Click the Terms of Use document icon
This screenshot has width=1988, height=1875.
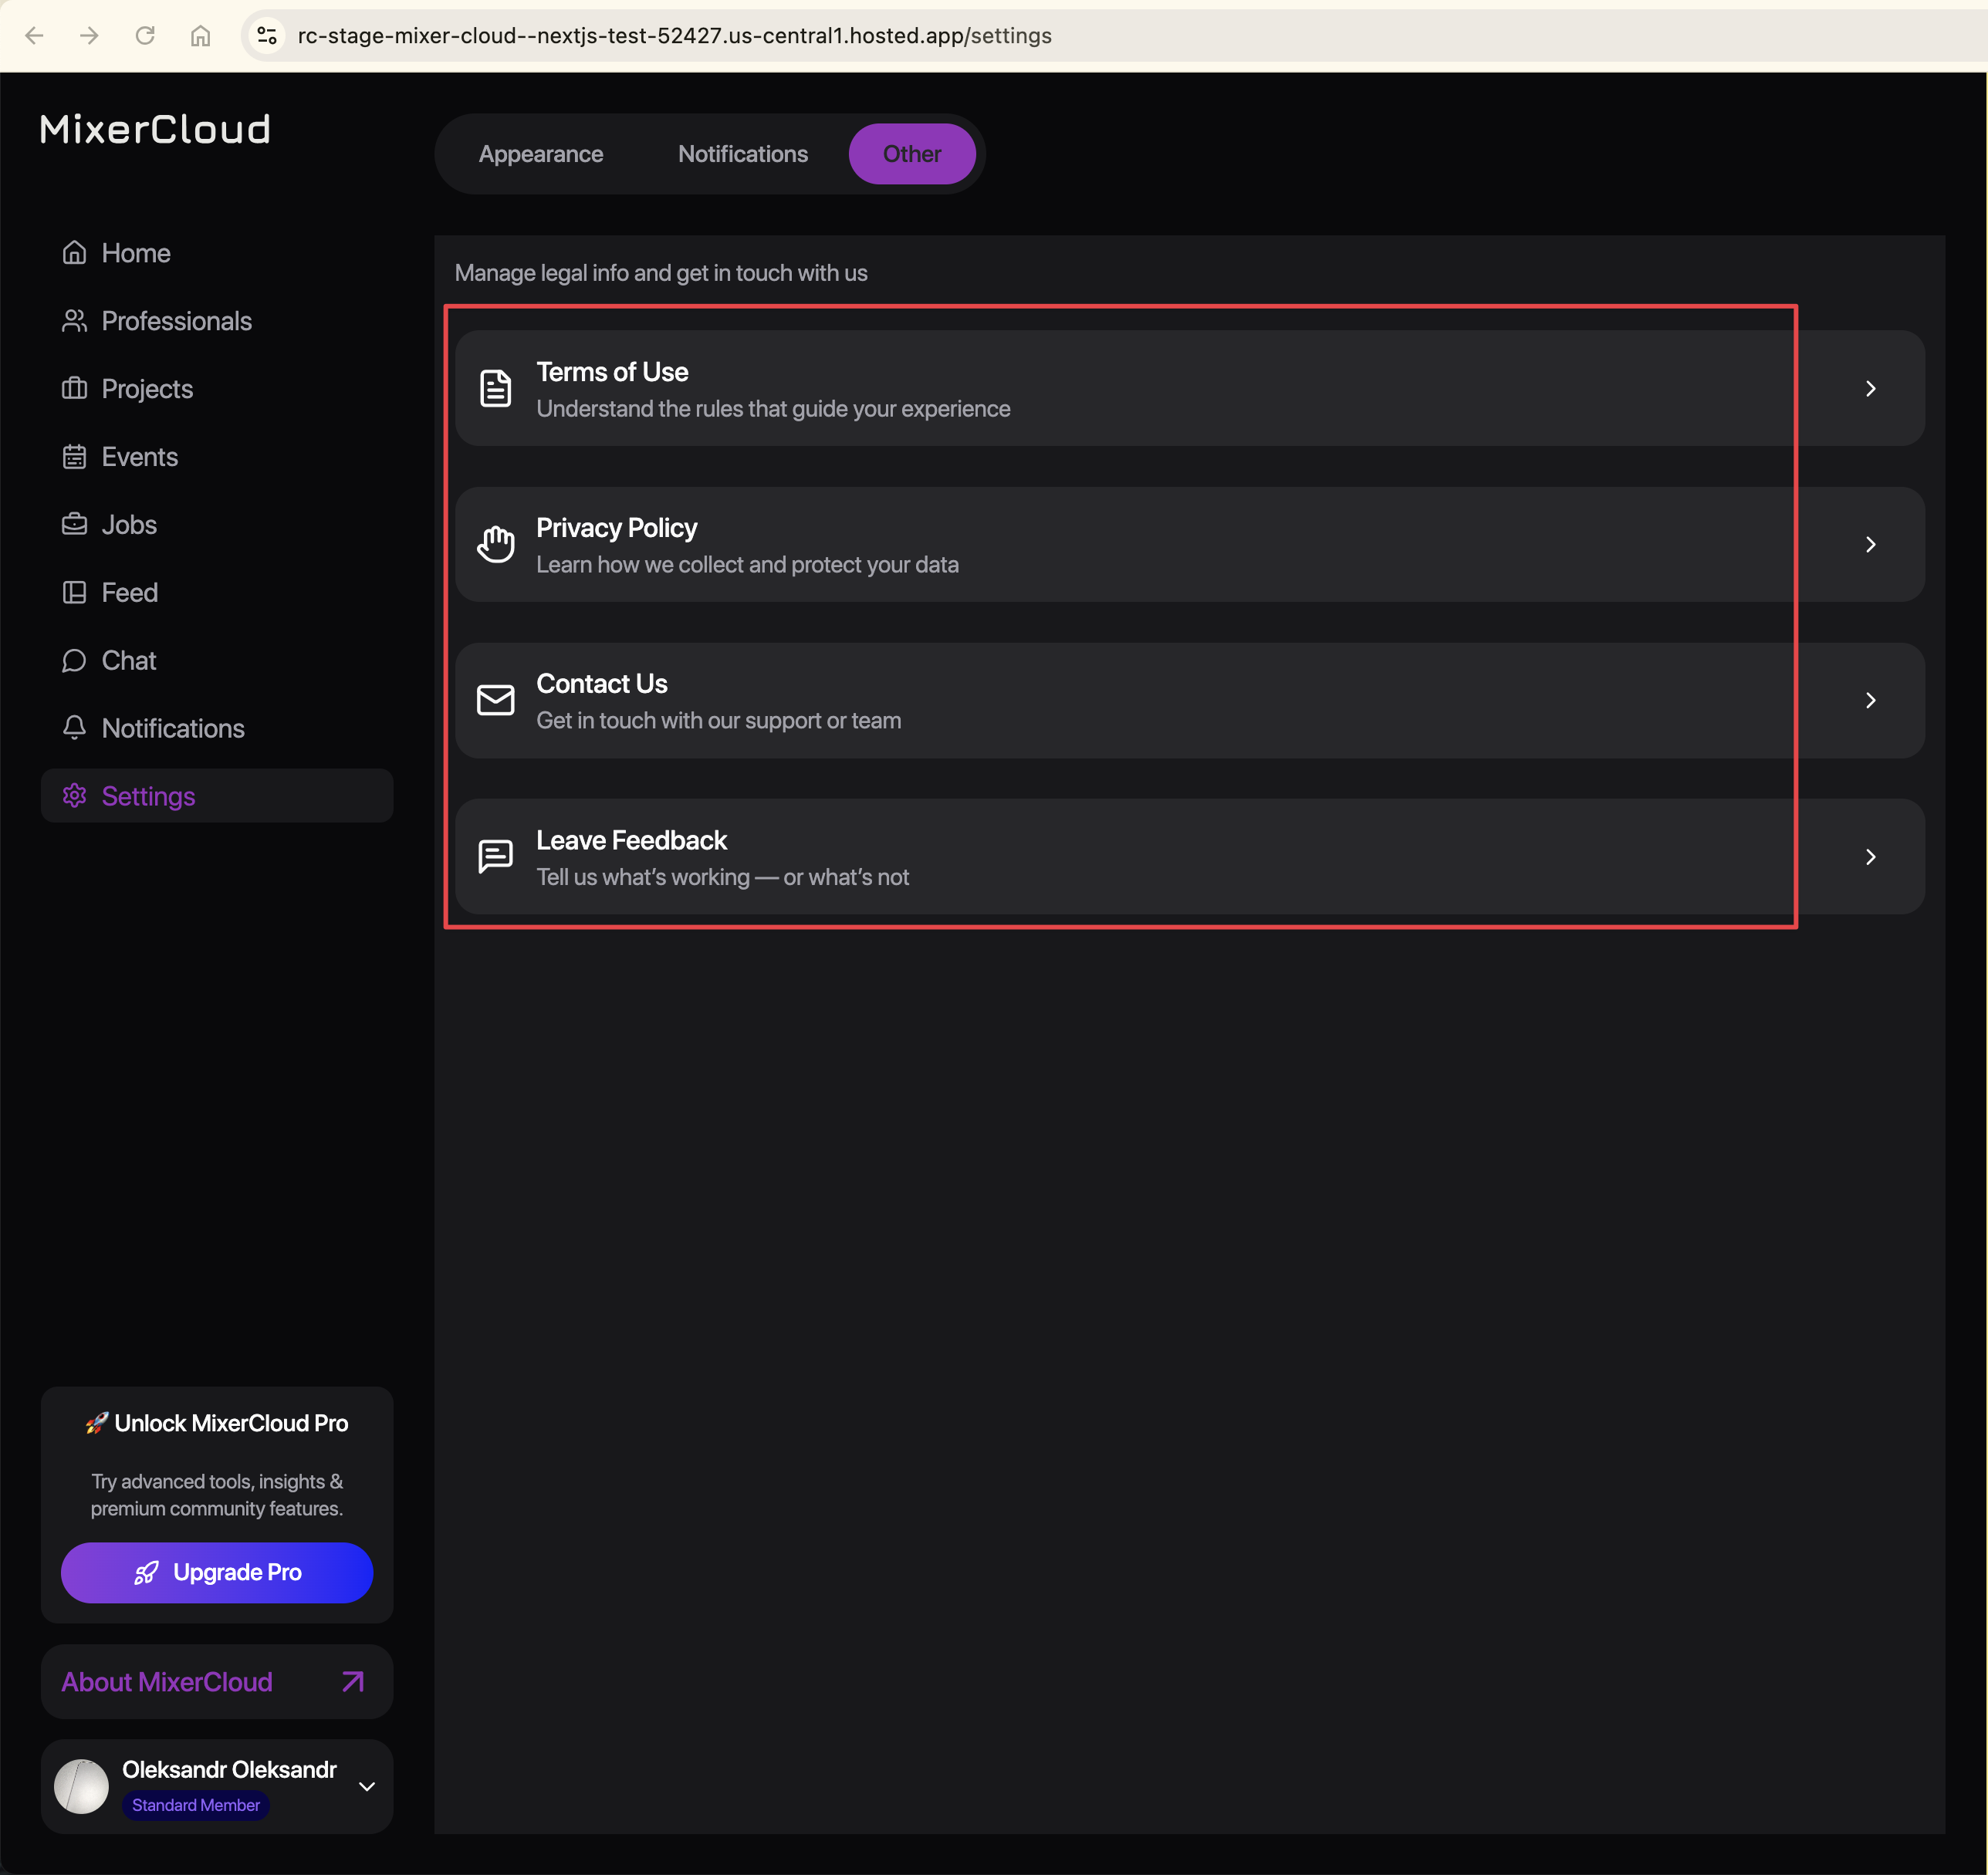(496, 389)
